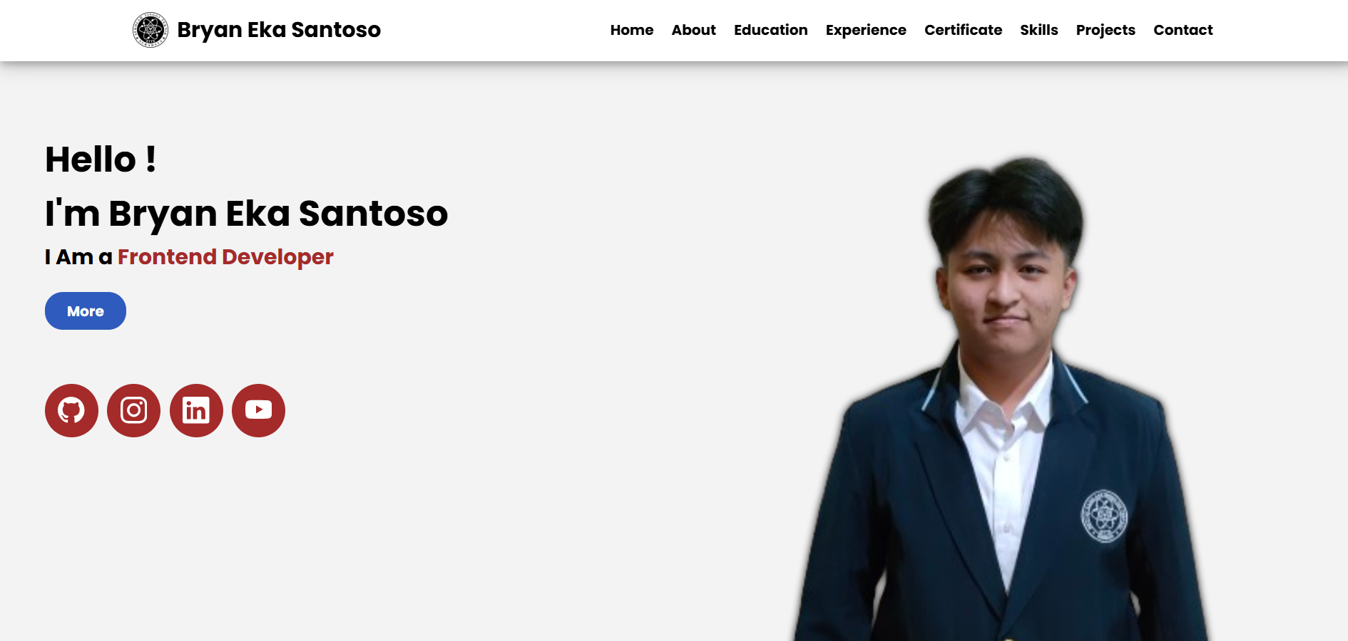The image size is (1348, 641).
Task: Click the circular logo in the header
Action: coord(150,30)
